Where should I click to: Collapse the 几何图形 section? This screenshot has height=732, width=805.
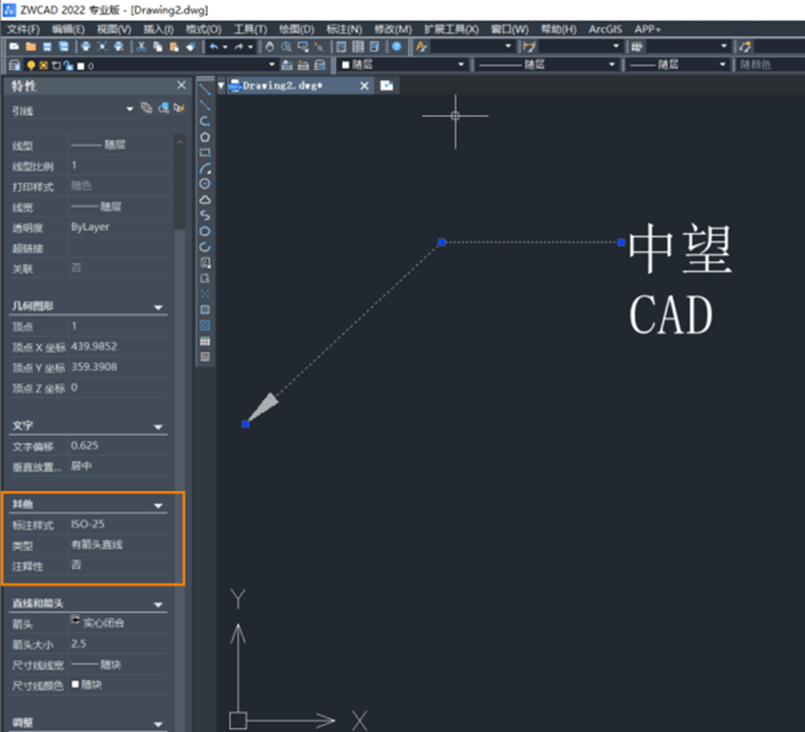click(x=158, y=307)
